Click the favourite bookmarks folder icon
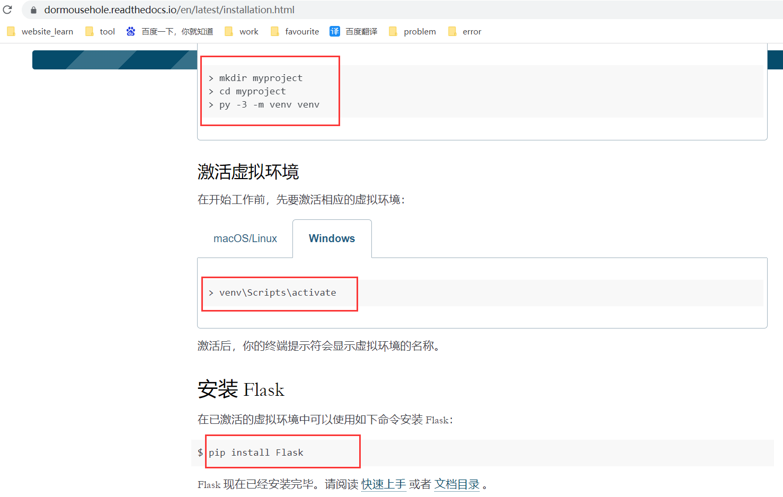This screenshot has height=497, width=783. [x=275, y=31]
